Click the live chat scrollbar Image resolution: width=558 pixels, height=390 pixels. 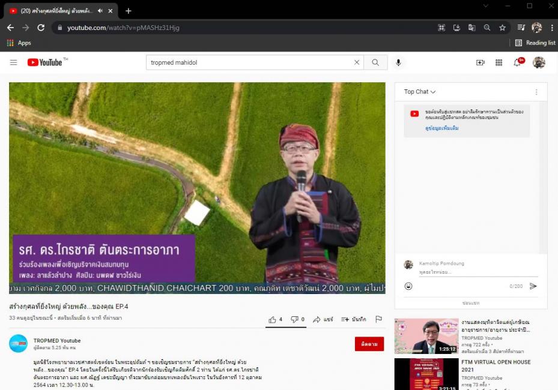544,177
